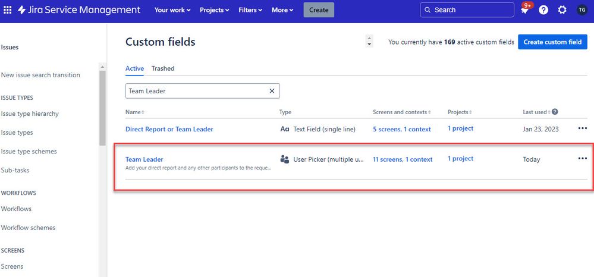Open New issue search transition
The width and height of the screenshot is (594, 277).
[40, 75]
